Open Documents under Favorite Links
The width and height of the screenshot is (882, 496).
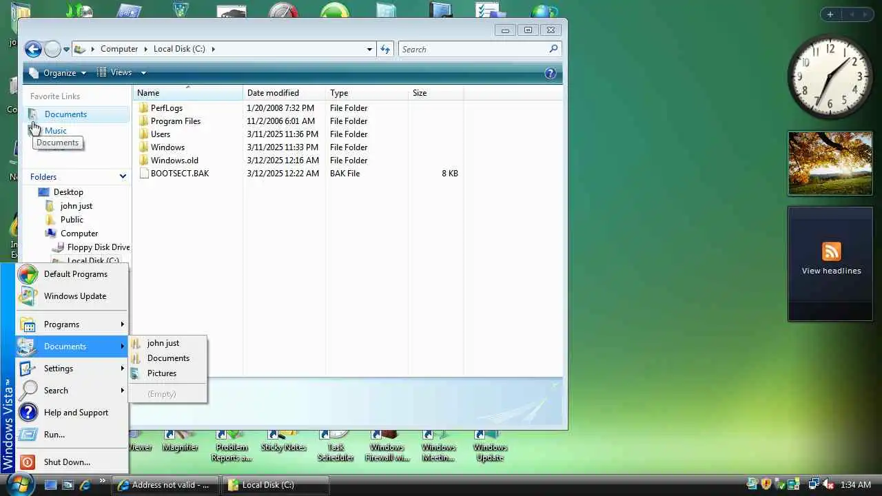[65, 114]
